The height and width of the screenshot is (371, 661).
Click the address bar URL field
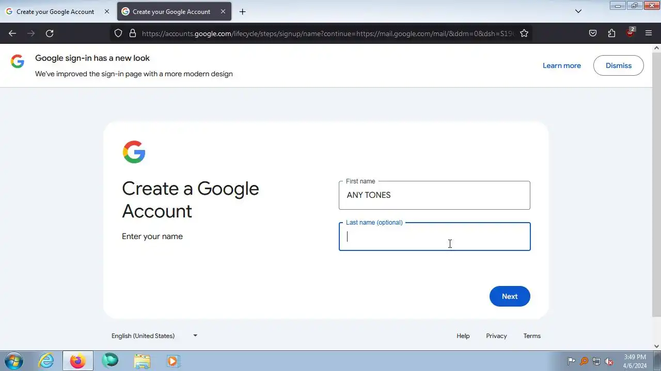(x=328, y=33)
